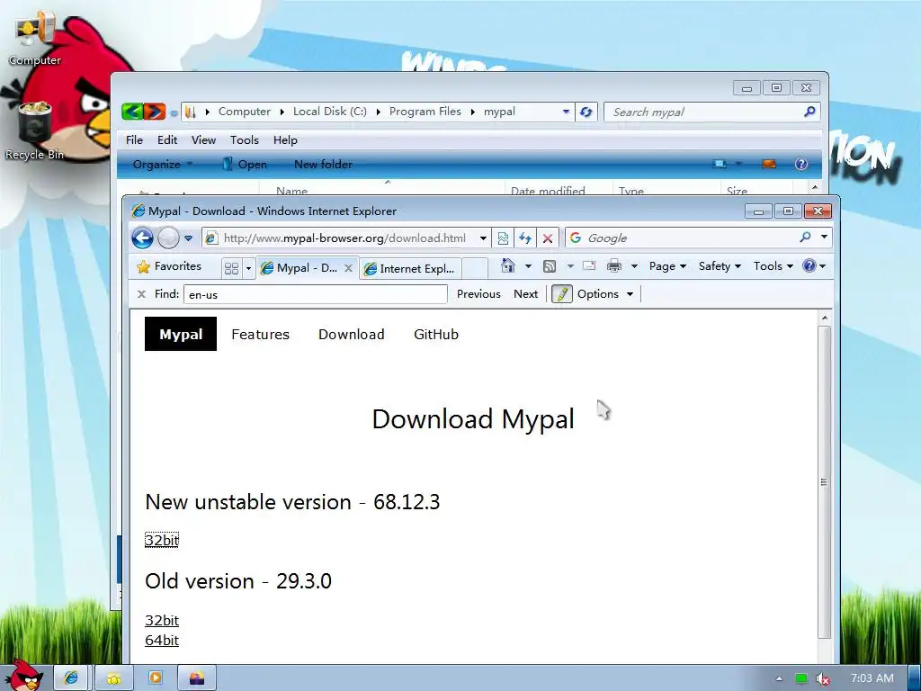The width and height of the screenshot is (921, 691).
Task: Open Explorer help question mark icon
Action: coord(801,164)
